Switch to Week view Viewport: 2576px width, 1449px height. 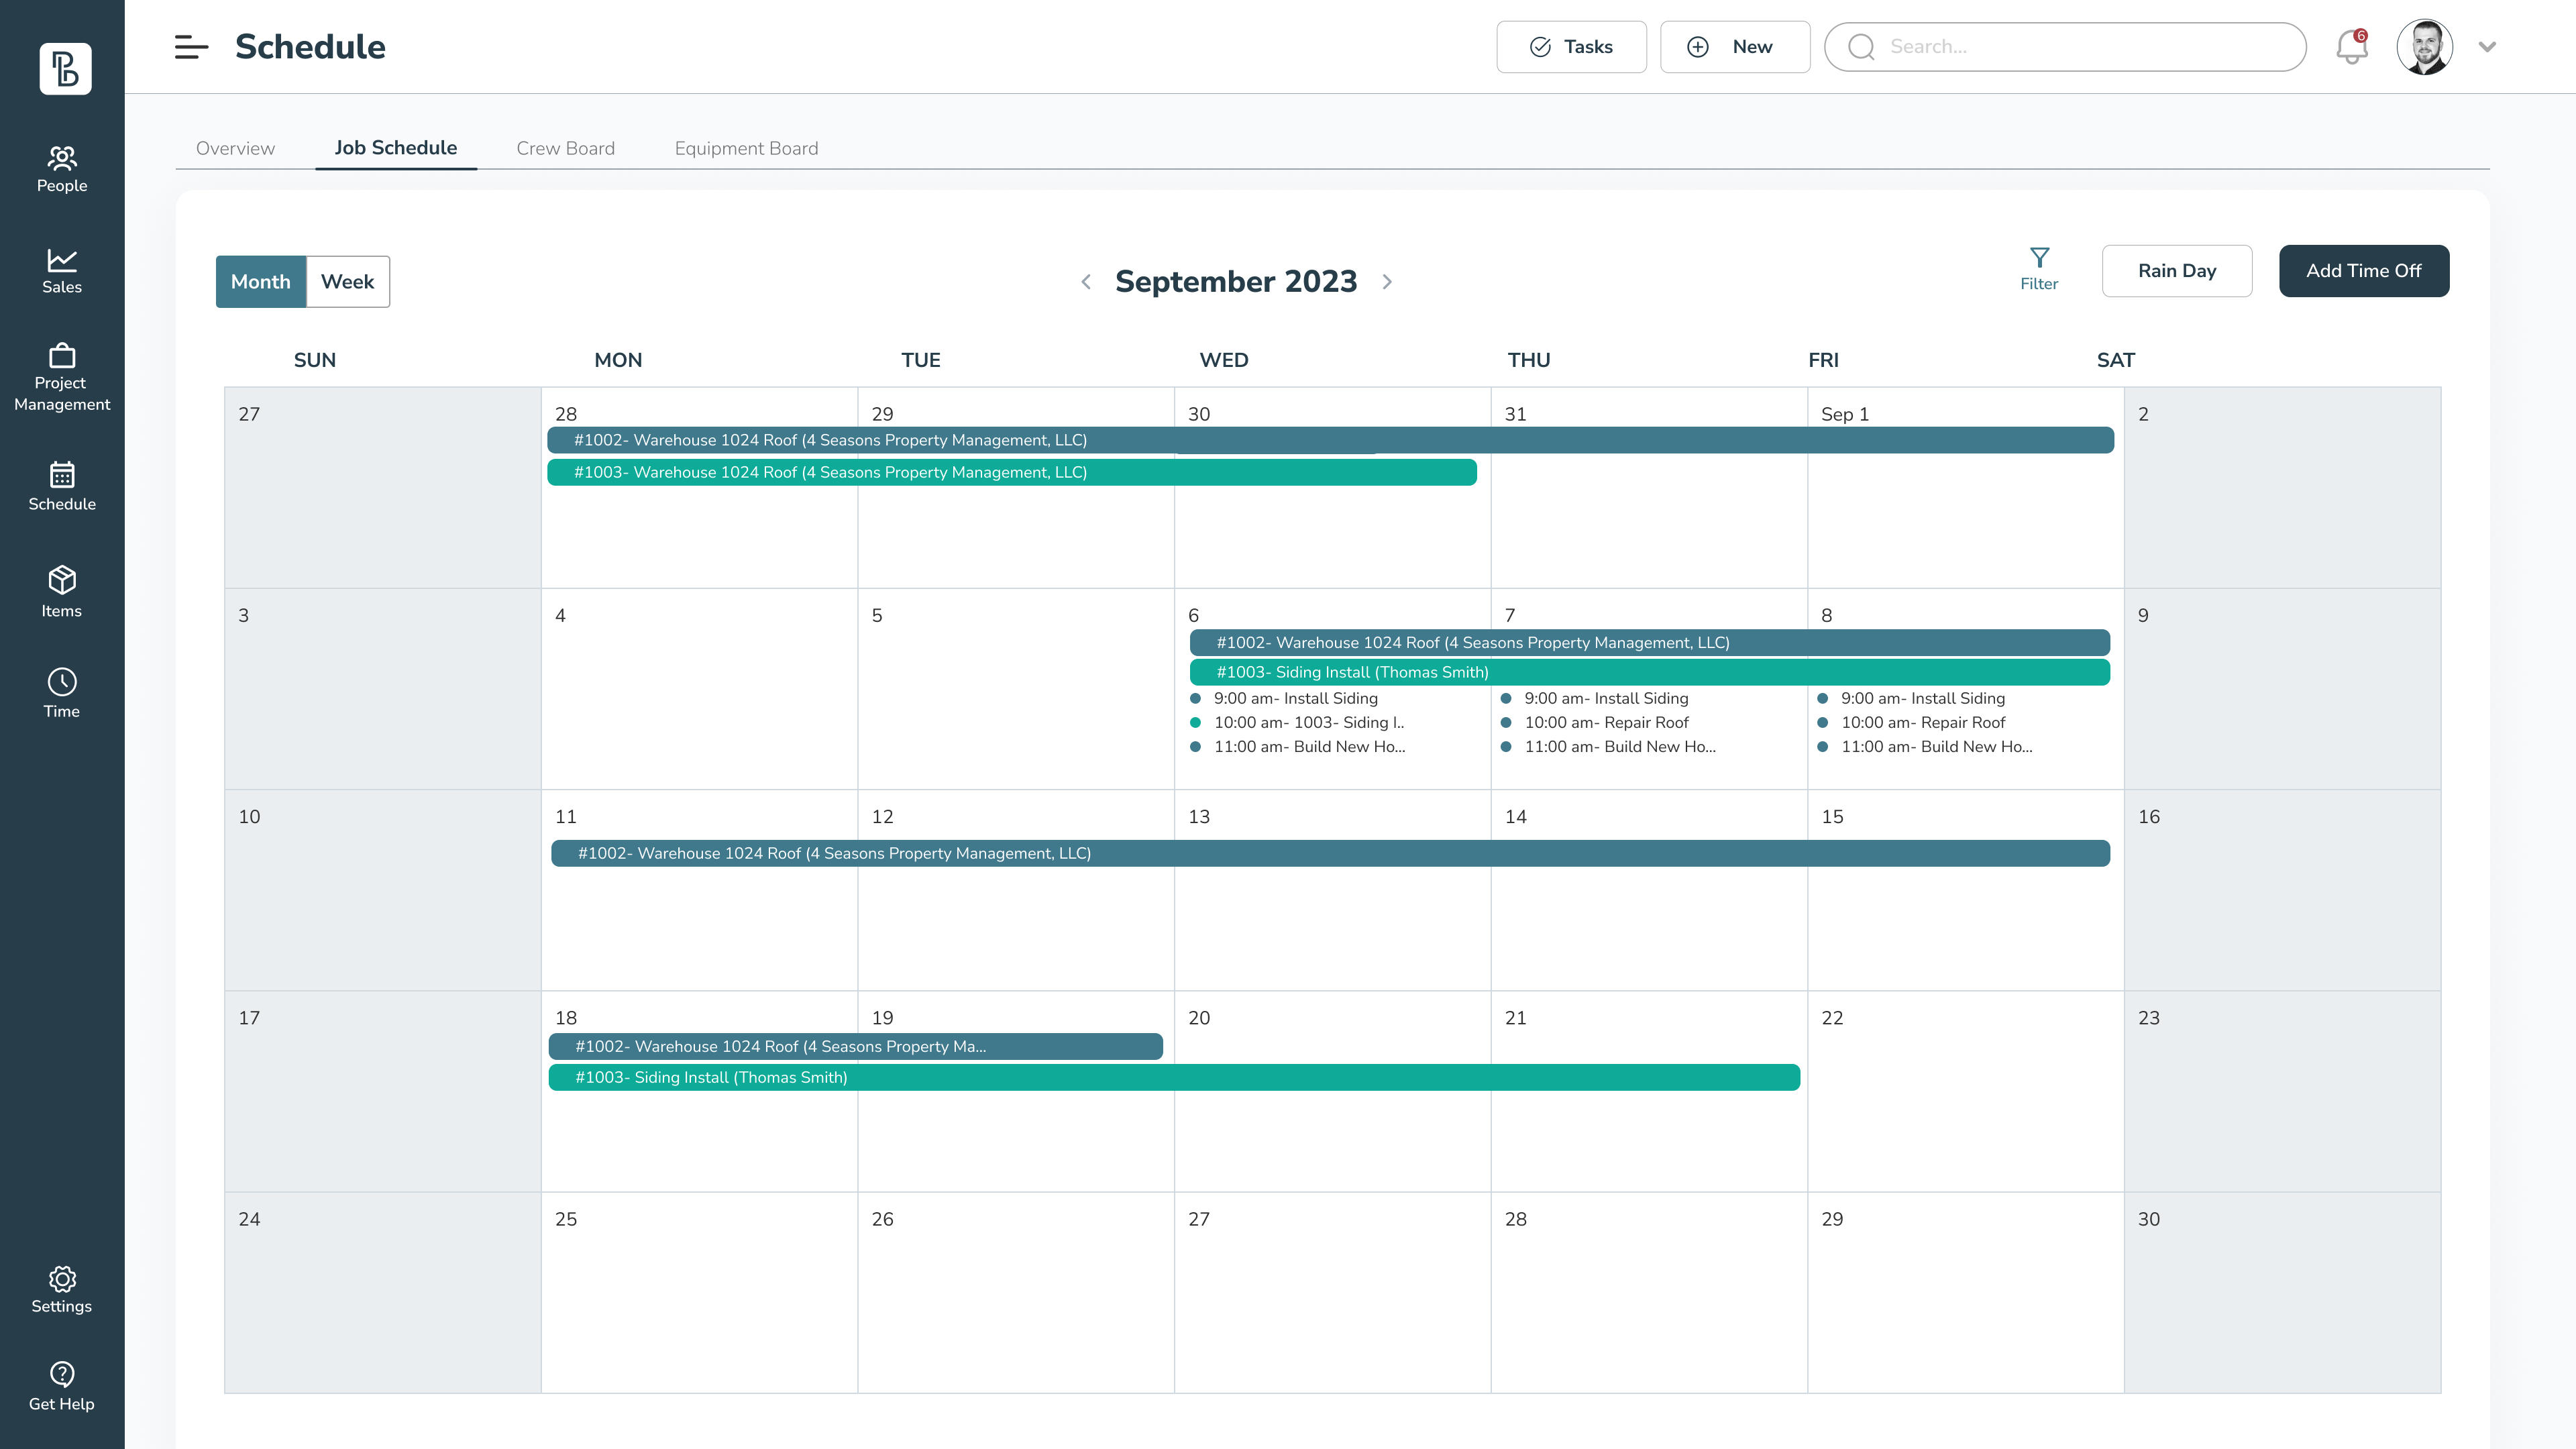(x=347, y=282)
